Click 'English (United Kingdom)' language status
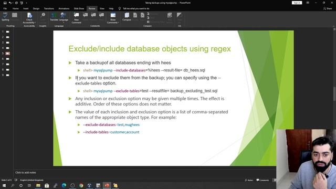The height and width of the screenshot is (189, 336). [31, 180]
